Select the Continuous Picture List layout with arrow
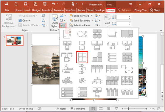 (127, 80)
